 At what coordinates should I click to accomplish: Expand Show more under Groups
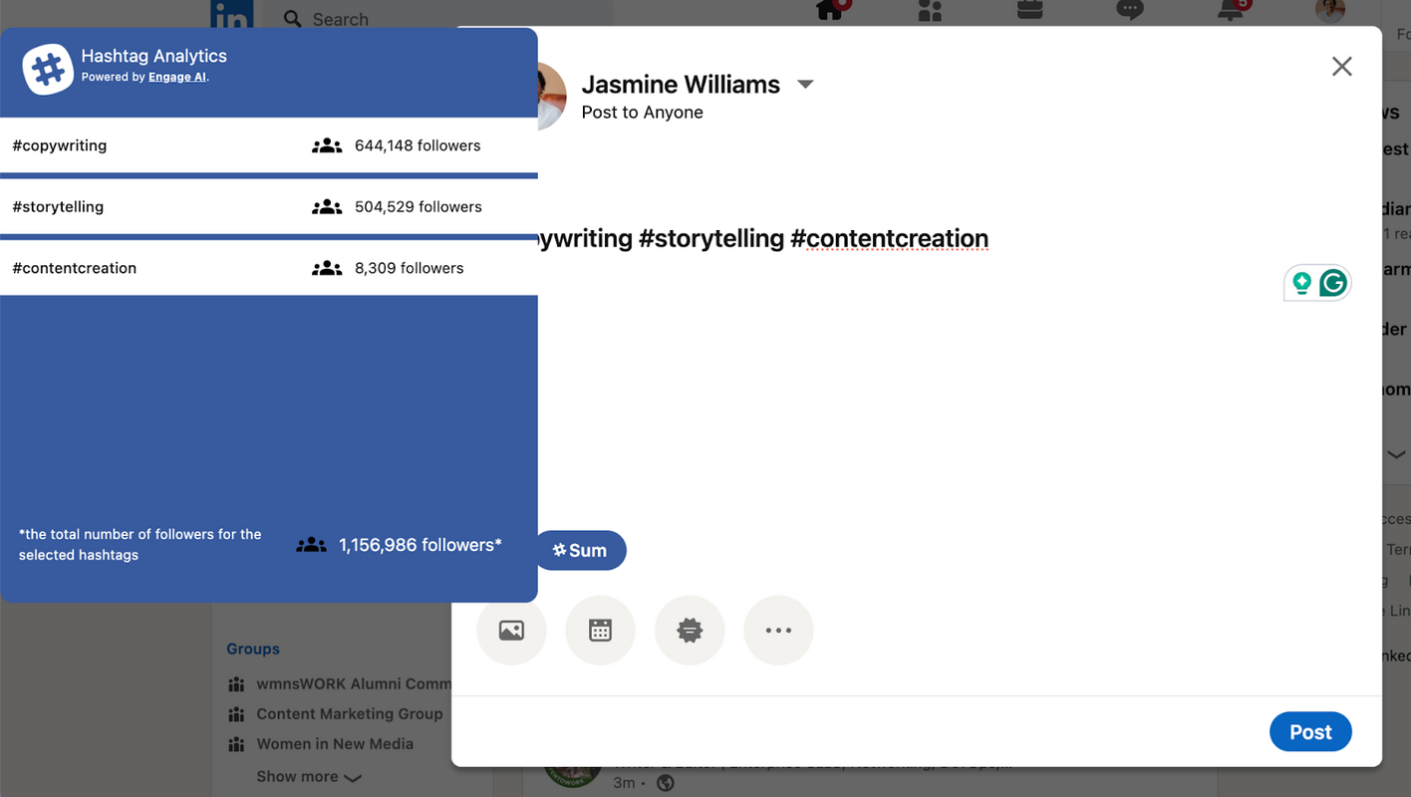[297, 776]
